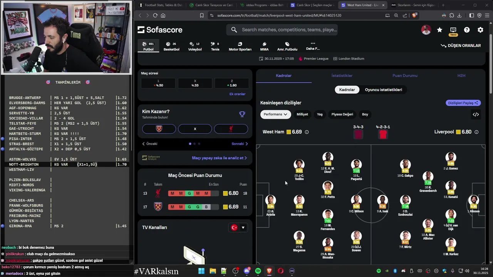
Task: Open the browser hamburger menu
Action: click(487, 15)
